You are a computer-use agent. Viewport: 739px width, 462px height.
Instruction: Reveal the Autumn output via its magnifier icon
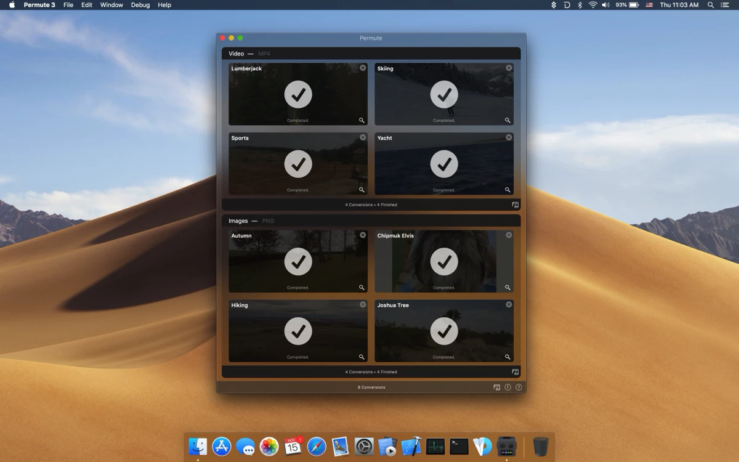click(x=361, y=287)
